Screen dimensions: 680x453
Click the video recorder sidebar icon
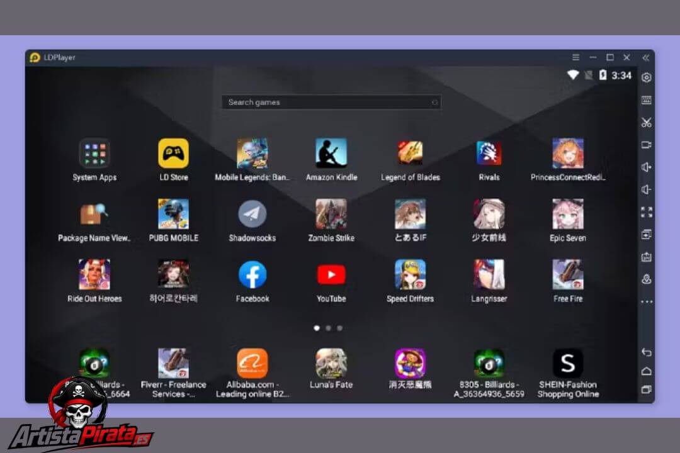(646, 145)
